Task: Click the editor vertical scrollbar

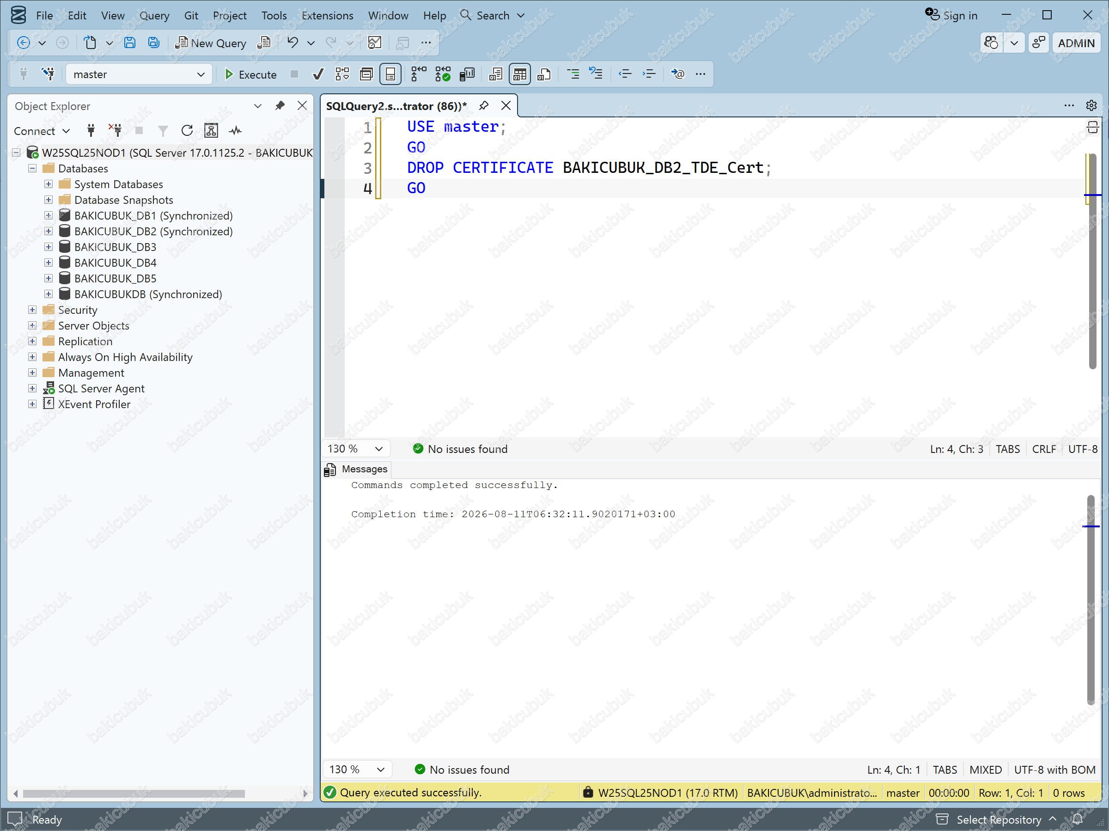Action: pyautogui.click(x=1092, y=261)
